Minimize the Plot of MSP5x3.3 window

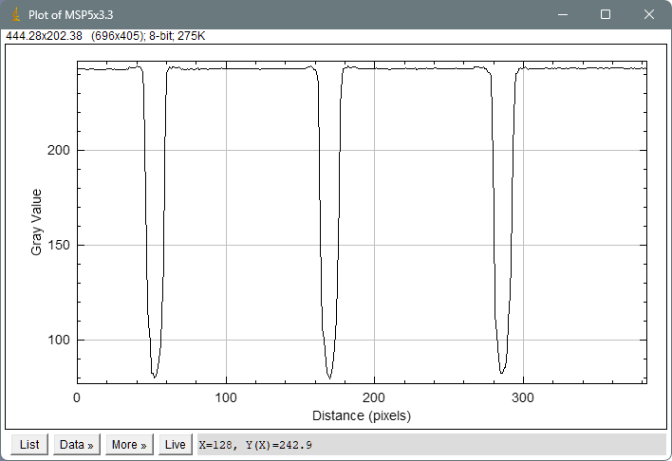pyautogui.click(x=562, y=15)
